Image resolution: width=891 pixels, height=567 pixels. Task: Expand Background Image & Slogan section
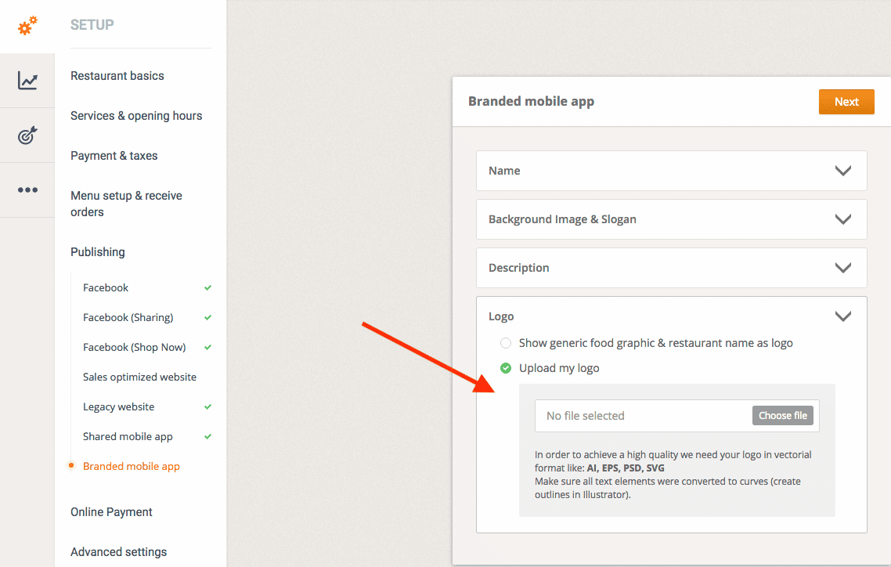pyautogui.click(x=842, y=219)
